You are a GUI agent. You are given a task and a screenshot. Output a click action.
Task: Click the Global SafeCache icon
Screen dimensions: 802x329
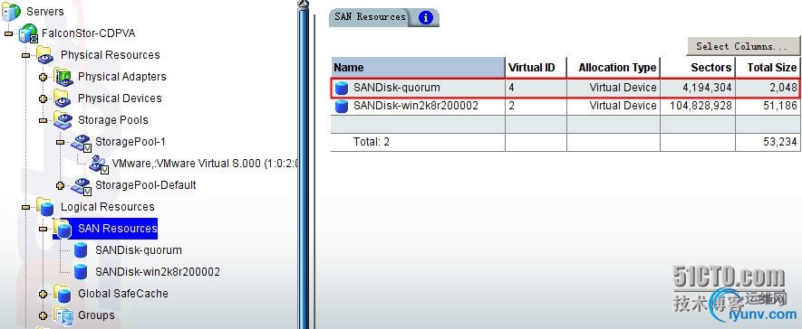coord(63,294)
